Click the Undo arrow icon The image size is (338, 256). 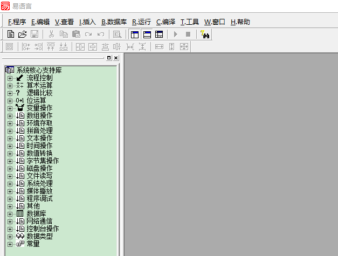[x=101, y=34]
